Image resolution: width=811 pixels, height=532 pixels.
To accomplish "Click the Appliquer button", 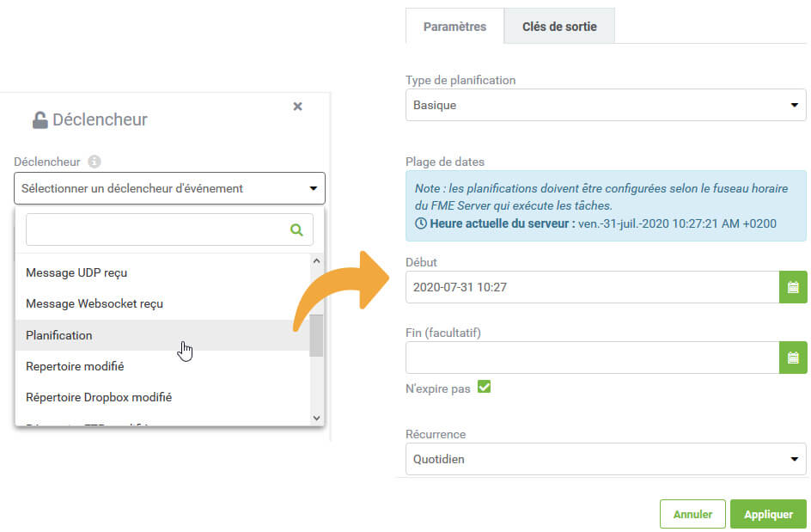I will [768, 515].
